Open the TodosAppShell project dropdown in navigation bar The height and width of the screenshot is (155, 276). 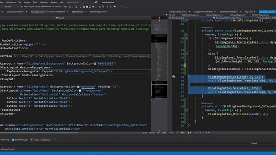coord(191,18)
